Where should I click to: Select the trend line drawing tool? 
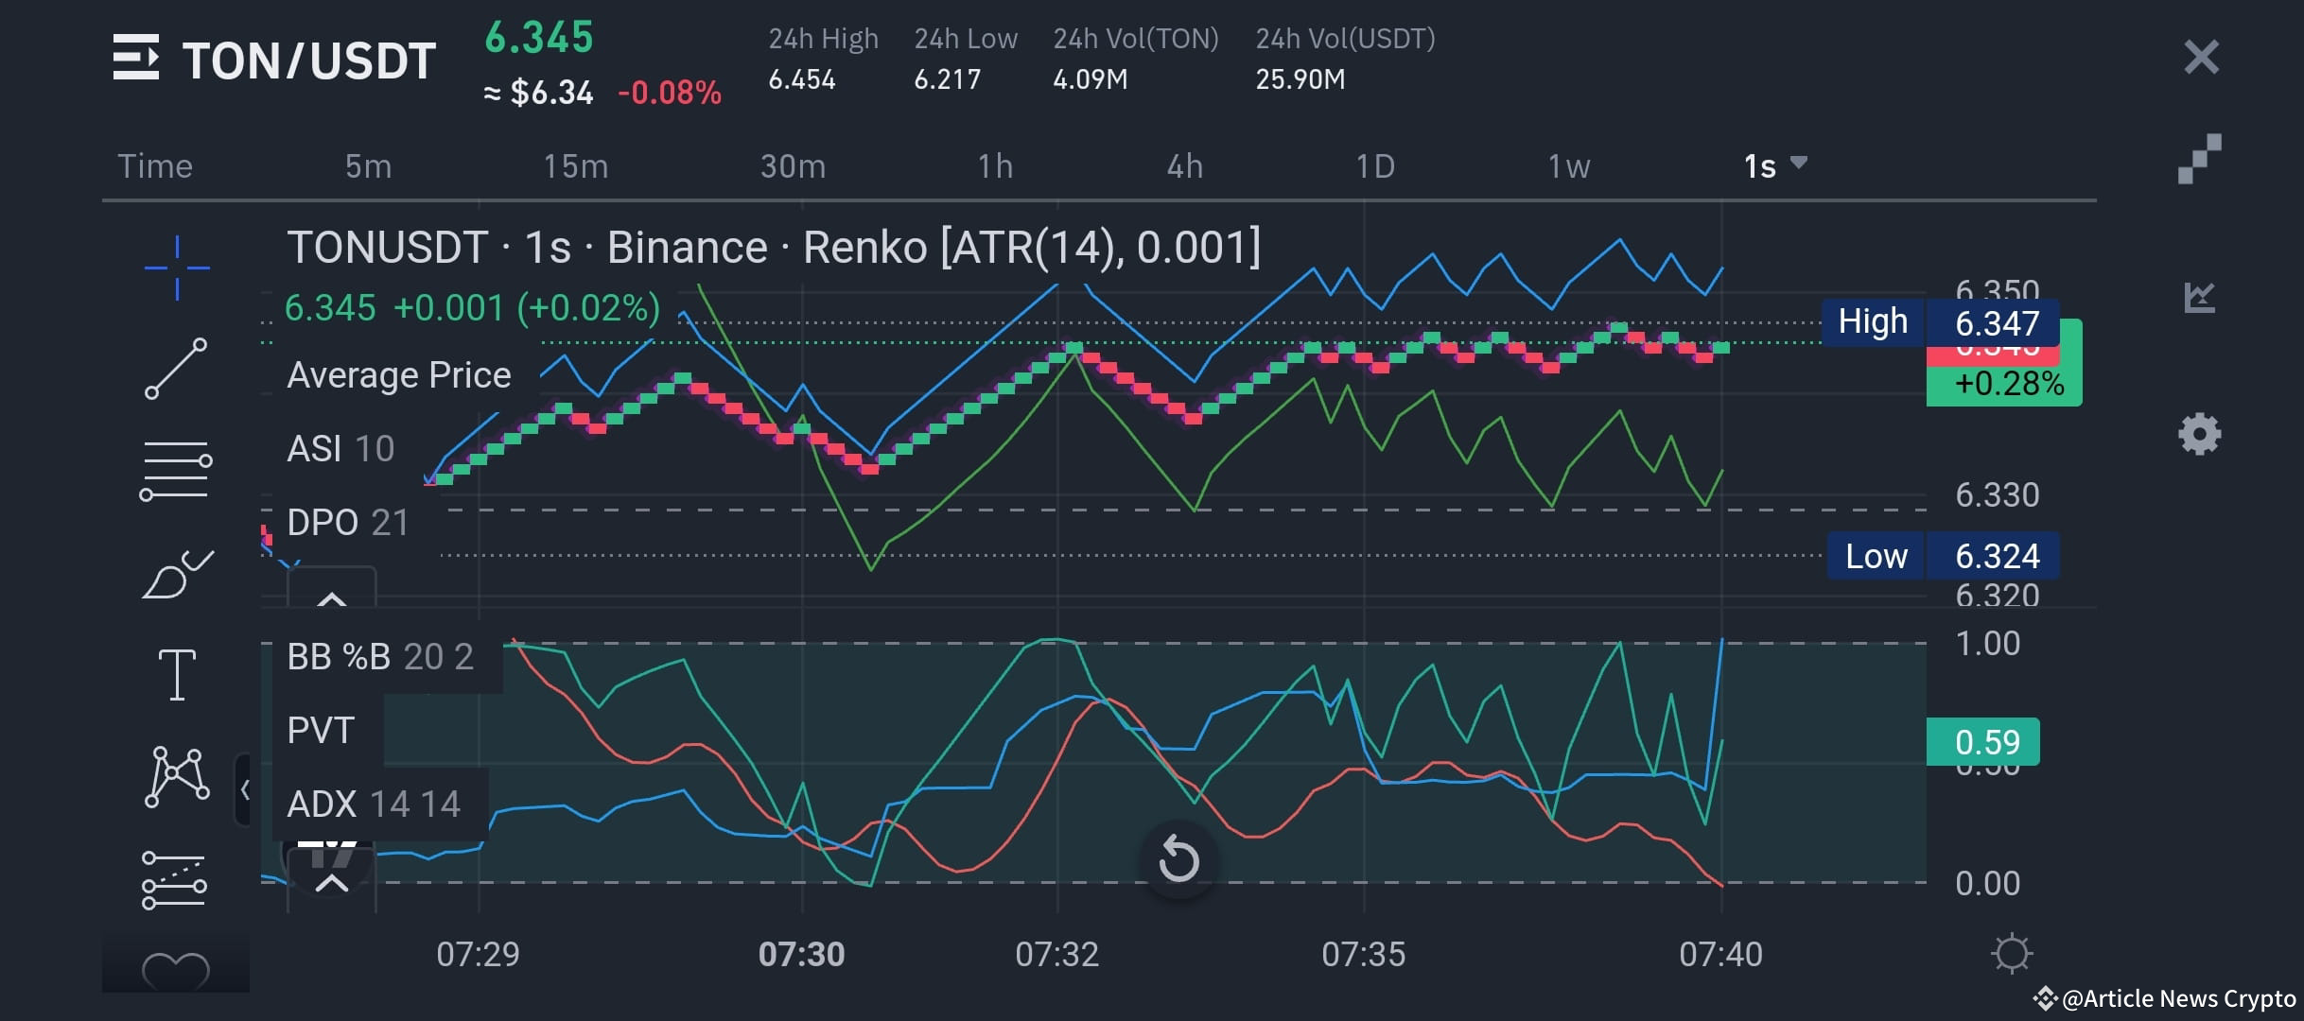(175, 369)
